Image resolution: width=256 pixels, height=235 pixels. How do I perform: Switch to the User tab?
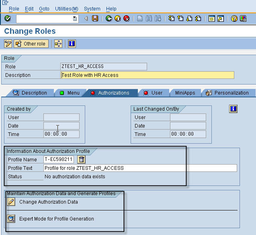tap(153, 93)
